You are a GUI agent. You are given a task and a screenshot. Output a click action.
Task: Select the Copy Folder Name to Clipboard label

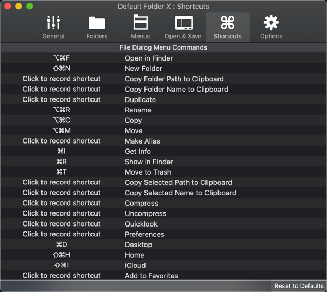click(x=177, y=90)
